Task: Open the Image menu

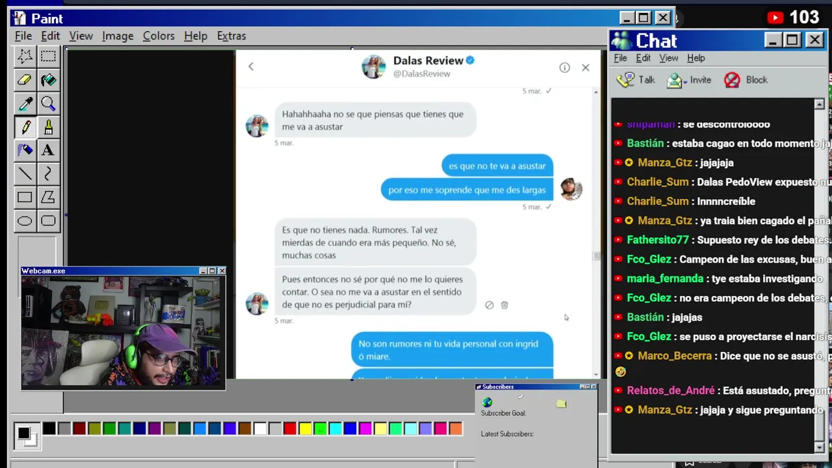Action: pyautogui.click(x=118, y=36)
